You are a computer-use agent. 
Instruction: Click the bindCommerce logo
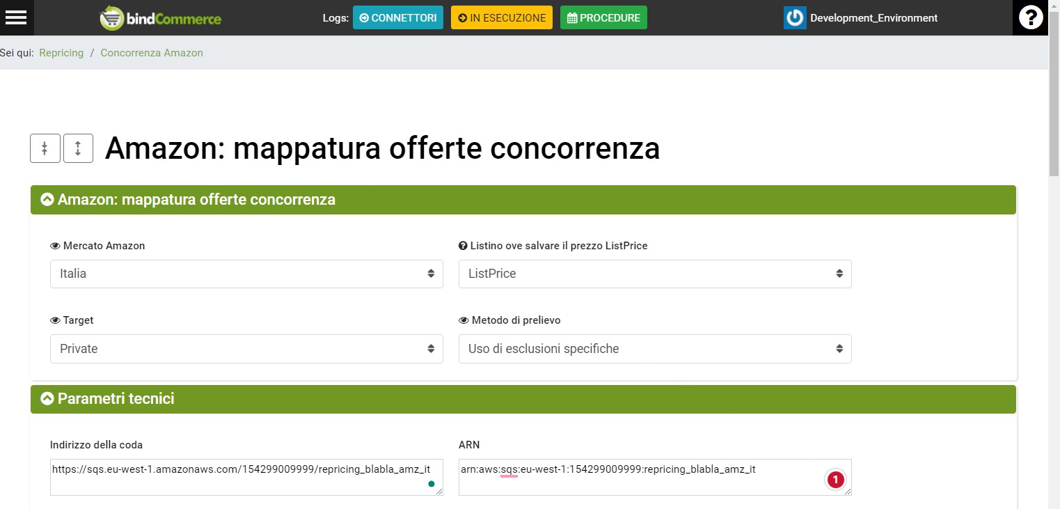(161, 18)
